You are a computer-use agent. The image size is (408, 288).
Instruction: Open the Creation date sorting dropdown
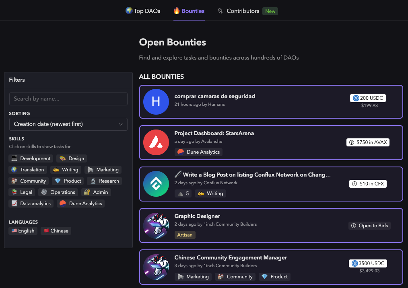pyautogui.click(x=68, y=124)
